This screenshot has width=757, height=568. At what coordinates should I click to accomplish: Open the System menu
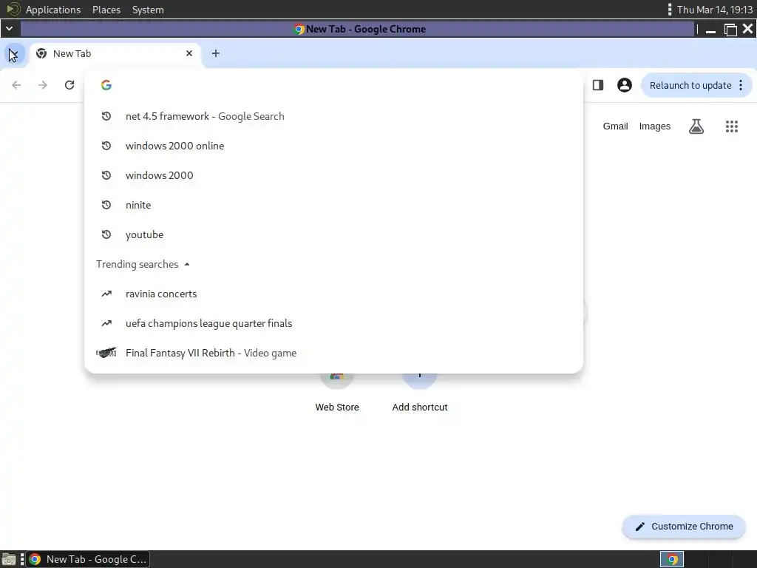pos(148,10)
